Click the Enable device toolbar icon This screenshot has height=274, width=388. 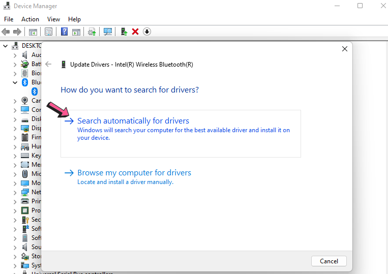(124, 32)
